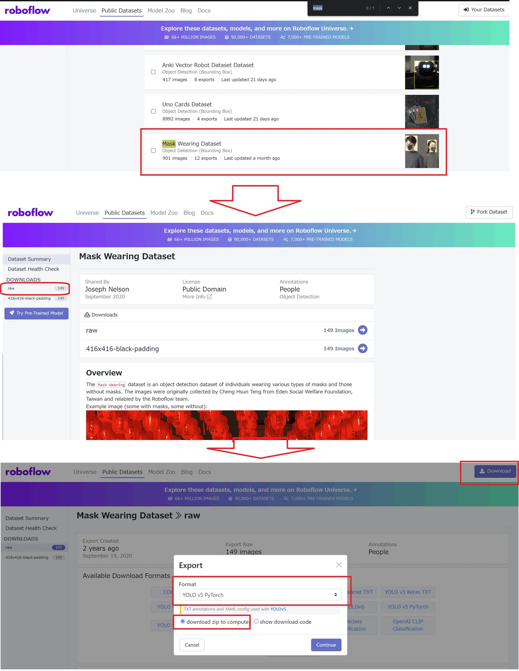The image size is (519, 671).
Task: Choose YOLO v3 Keras TXT format button
Action: 408,592
